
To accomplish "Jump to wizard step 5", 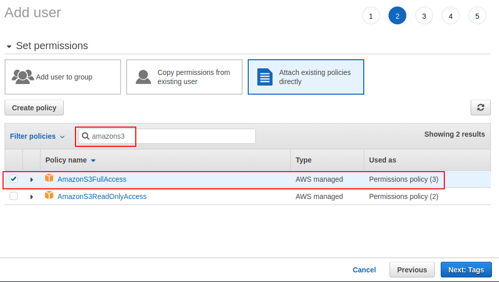I will [x=477, y=16].
